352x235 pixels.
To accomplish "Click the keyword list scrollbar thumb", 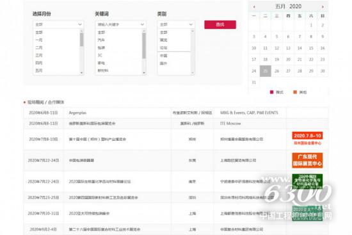I will tap(144, 45).
